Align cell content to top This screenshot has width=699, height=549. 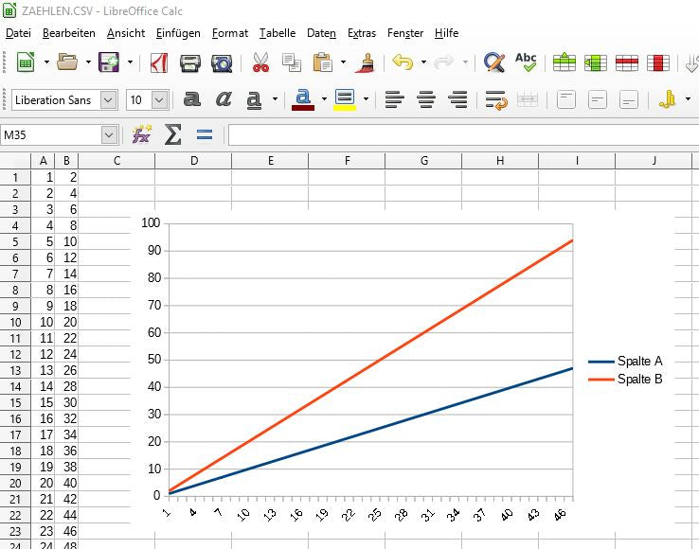566,99
